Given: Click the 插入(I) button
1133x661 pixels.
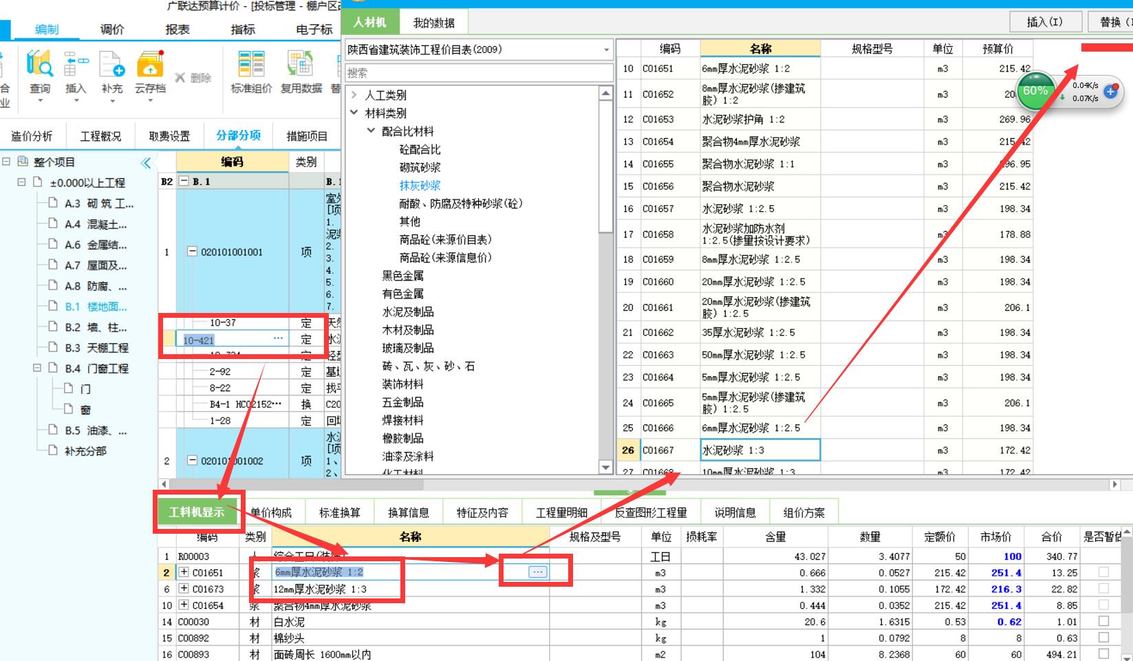Looking at the screenshot, I should pyautogui.click(x=1044, y=22).
